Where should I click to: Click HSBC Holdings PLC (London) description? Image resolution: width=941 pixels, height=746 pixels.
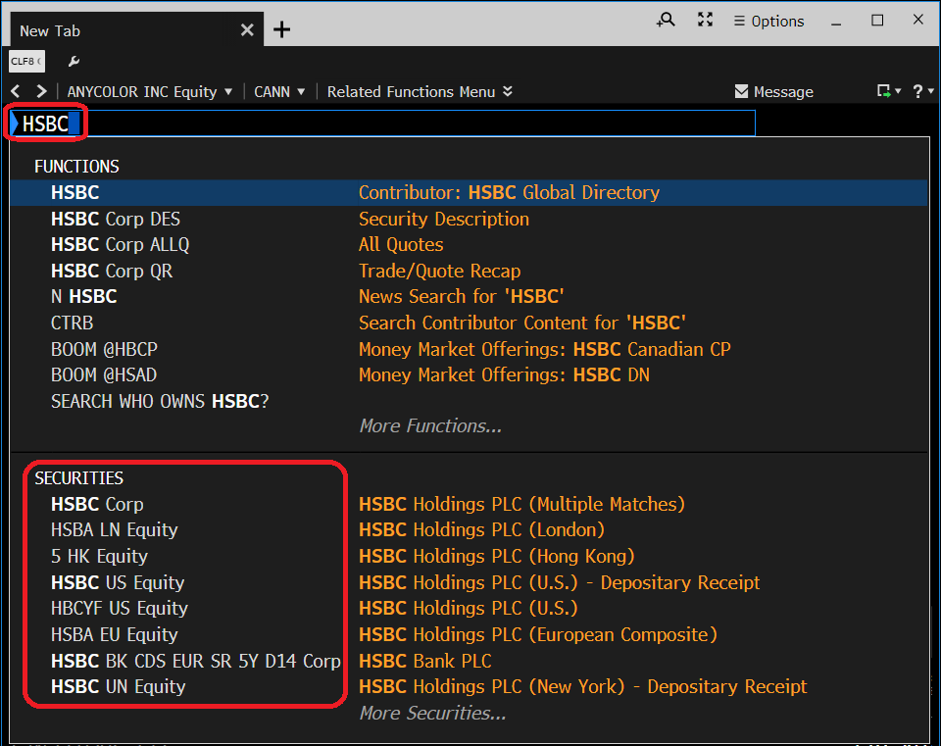(481, 530)
